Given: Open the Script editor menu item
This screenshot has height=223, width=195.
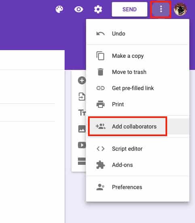Looking at the screenshot, I should [138, 149].
